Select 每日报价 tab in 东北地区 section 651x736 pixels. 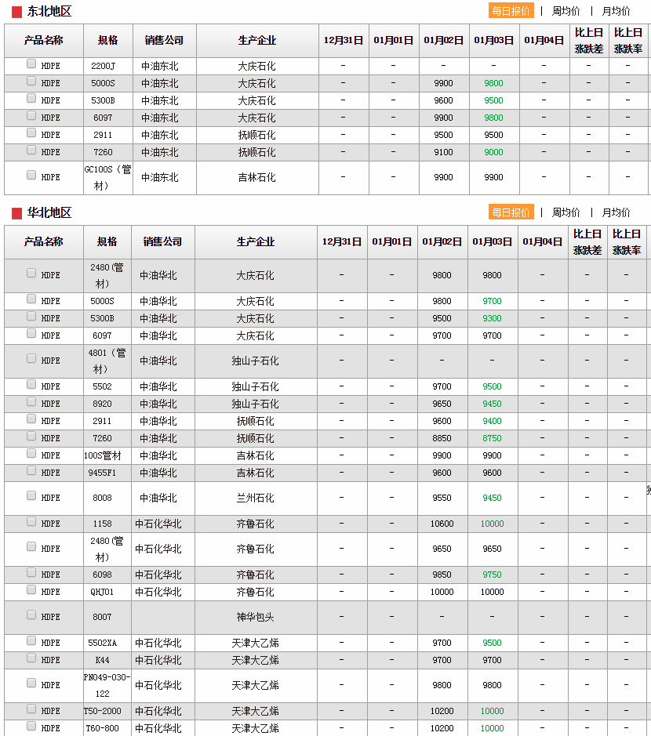tap(511, 11)
